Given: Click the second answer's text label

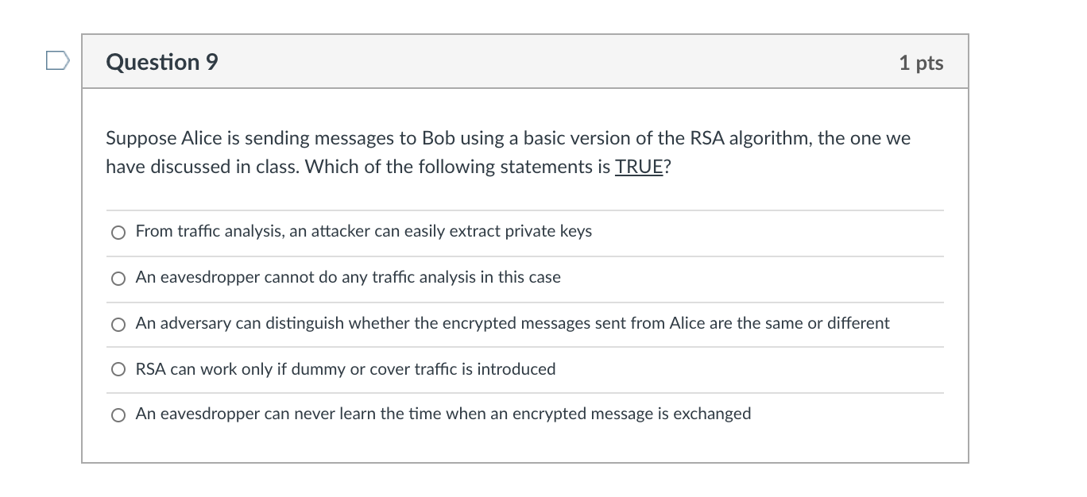Looking at the screenshot, I should click(x=347, y=278).
